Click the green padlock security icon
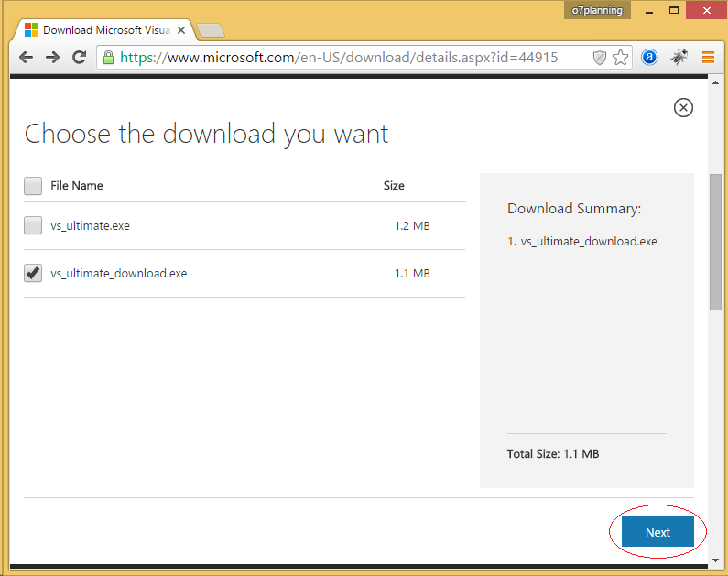 click(108, 58)
